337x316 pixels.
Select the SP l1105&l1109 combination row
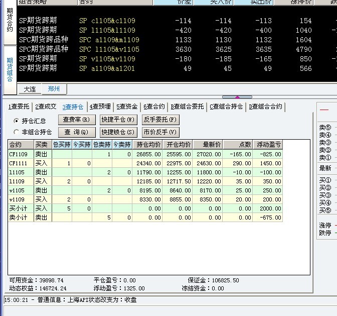click(x=177, y=30)
